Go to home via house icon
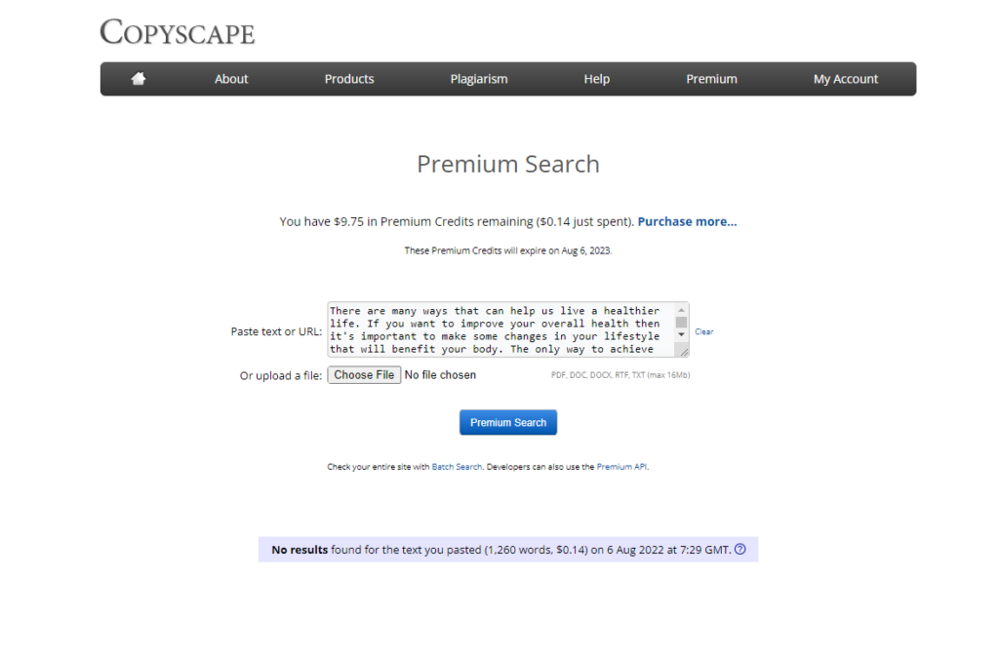 pos(139,78)
